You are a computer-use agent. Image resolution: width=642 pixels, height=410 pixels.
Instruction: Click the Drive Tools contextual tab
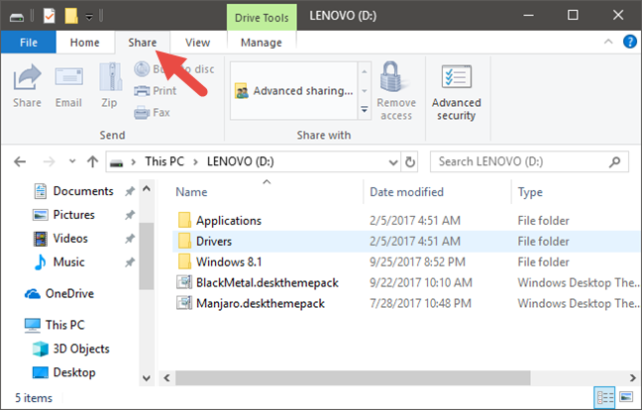[x=262, y=18]
